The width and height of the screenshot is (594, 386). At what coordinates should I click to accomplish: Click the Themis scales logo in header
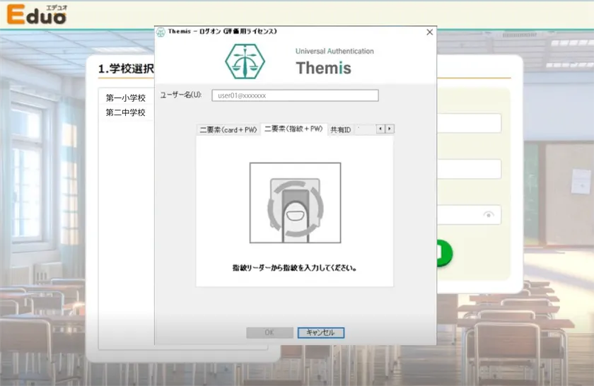[x=245, y=62]
